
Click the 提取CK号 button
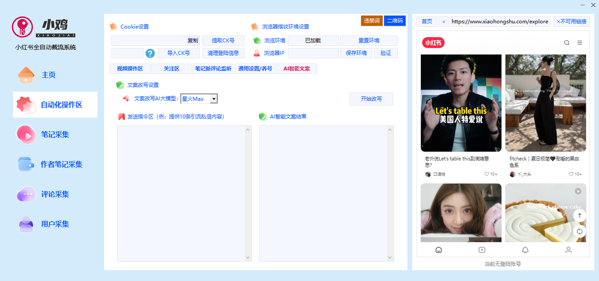[x=223, y=41]
